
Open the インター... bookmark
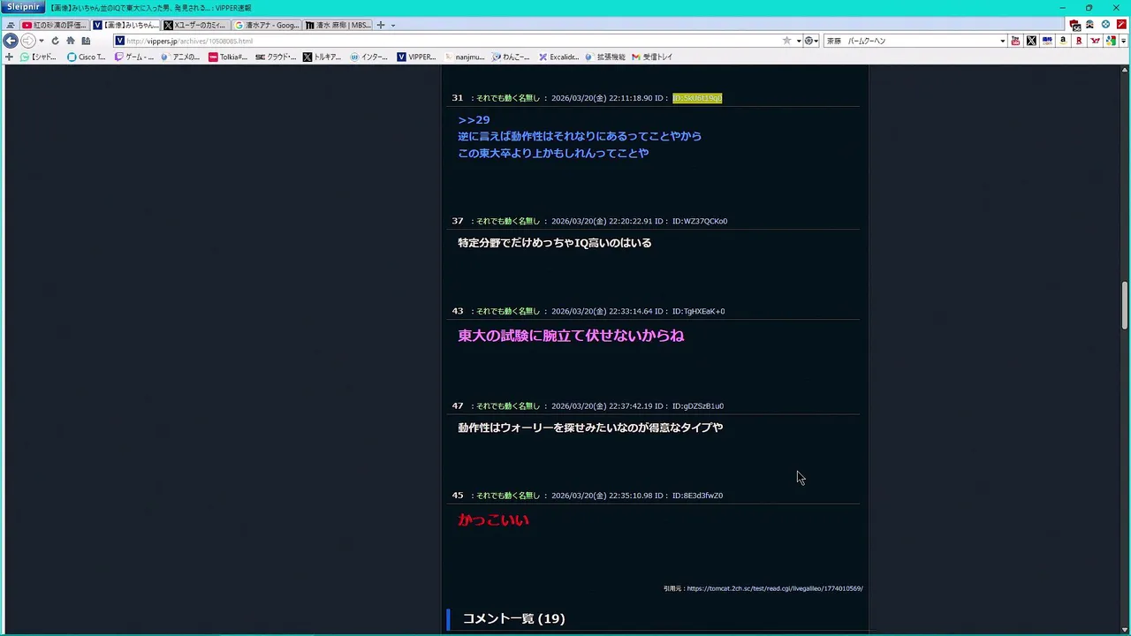[x=369, y=57]
